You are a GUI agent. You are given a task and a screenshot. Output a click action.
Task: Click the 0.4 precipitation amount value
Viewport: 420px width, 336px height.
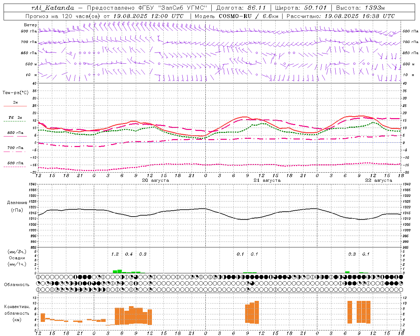pos(129,254)
